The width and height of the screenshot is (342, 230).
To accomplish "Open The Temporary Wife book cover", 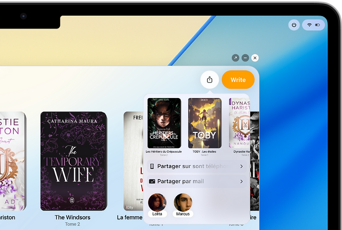I will [x=74, y=161].
